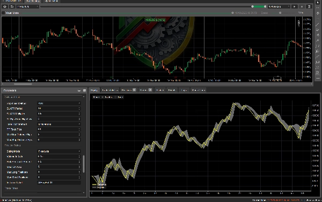Click the price chart horizontal scrollbar thumb
322x202 pixels.
(x=23, y=84)
